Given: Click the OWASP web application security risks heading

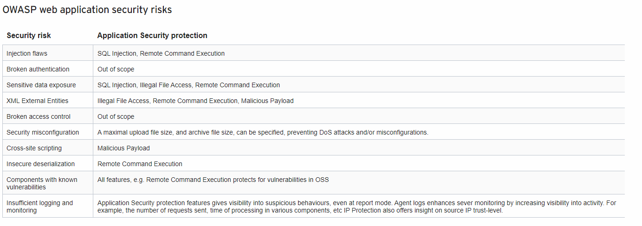Looking at the screenshot, I should (87, 10).
